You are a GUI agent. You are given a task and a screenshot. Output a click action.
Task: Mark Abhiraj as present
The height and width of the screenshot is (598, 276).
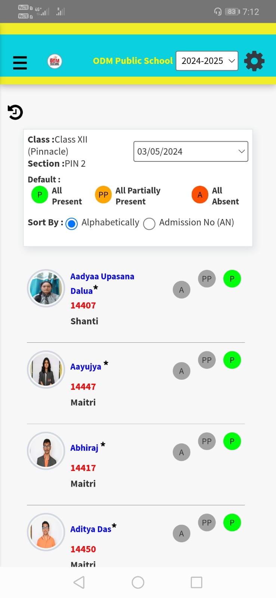[x=232, y=441]
